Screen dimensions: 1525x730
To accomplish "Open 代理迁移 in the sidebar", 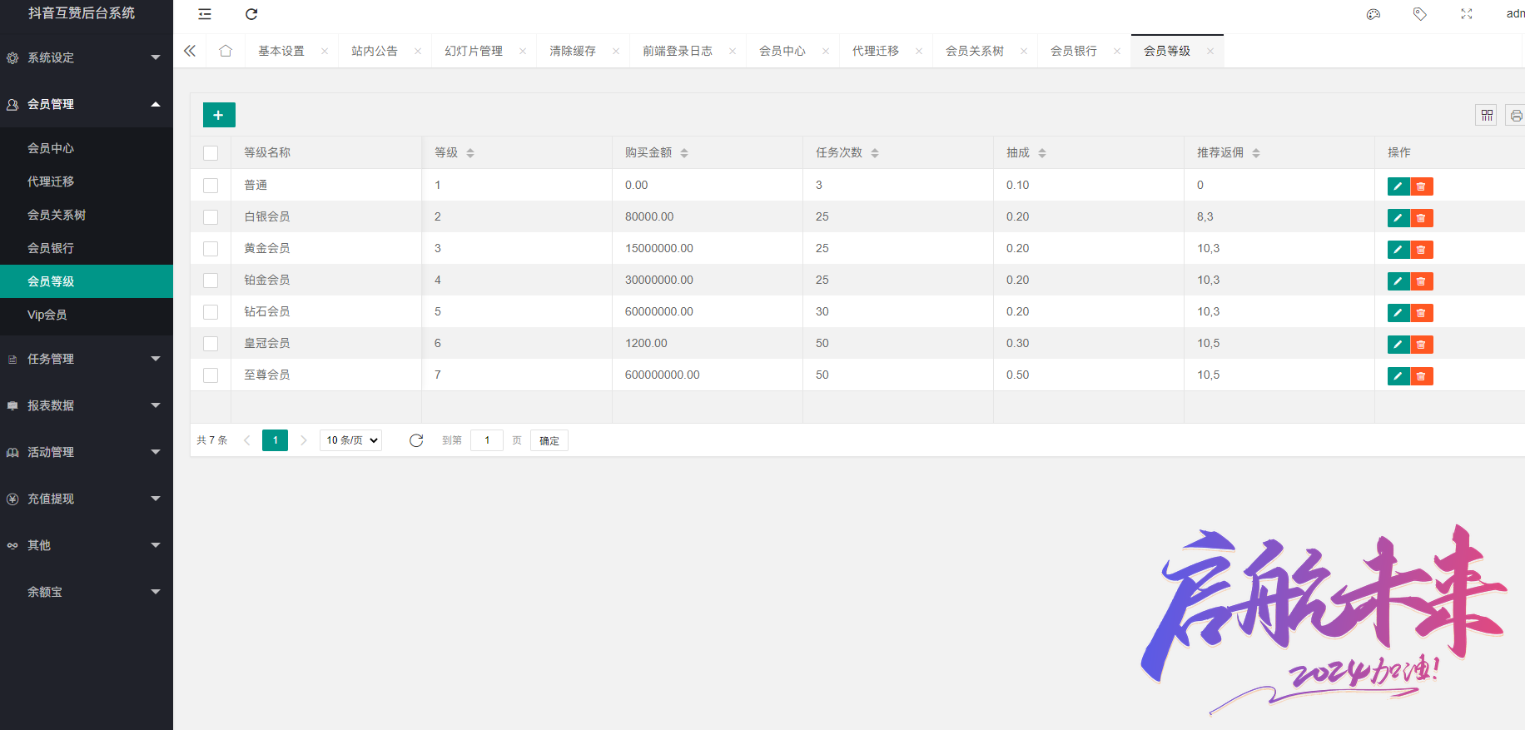I will pos(87,181).
